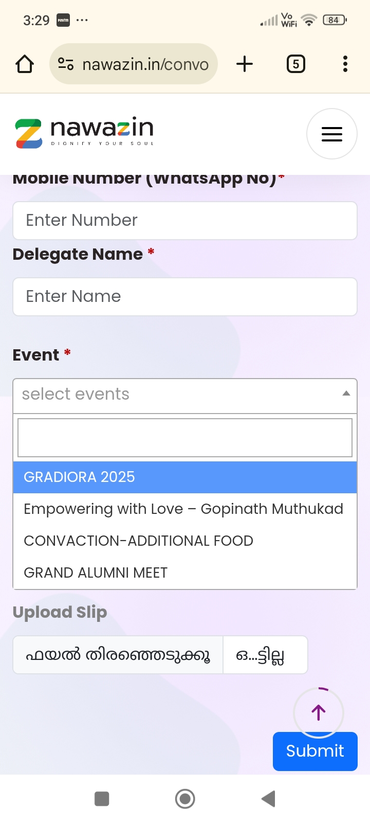Select GRADIORA 2025 from event list

(x=185, y=477)
